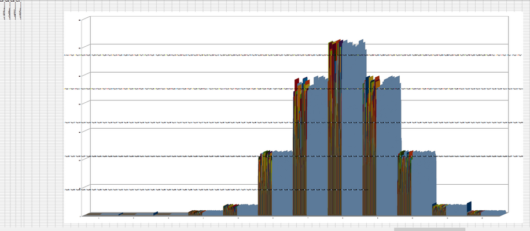Select the last small bar cluster on the right
The width and height of the screenshot is (530, 231).
point(487,213)
